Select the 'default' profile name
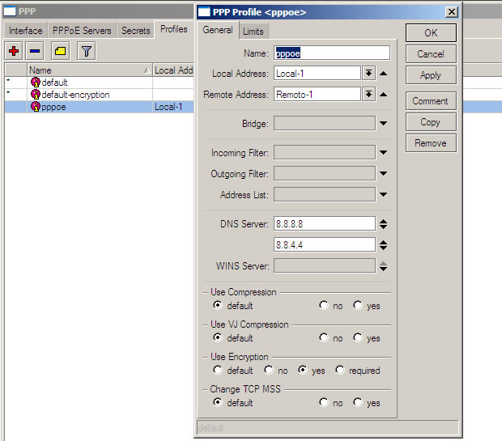Viewport: 502px width, 441px height. 54,83
